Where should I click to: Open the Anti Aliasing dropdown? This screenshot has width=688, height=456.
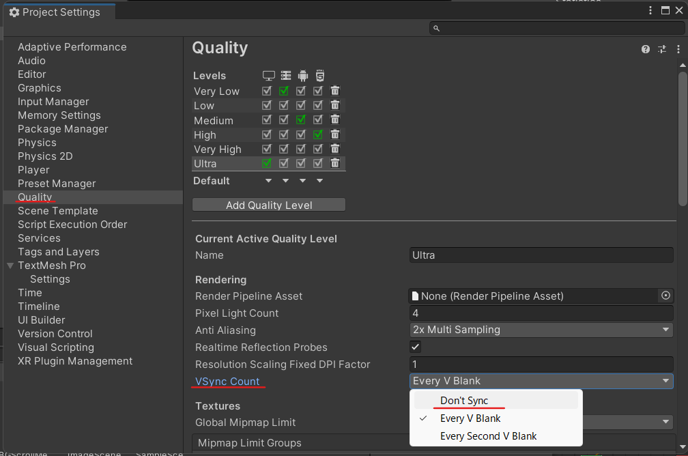[541, 330]
